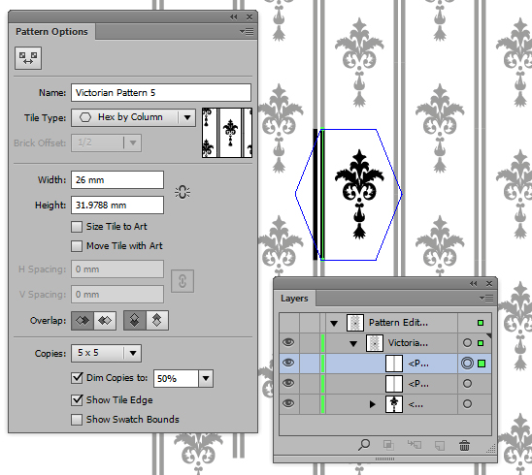The image size is (532, 475).
Task: Select the Pattern Tile Tool icon
Action: coord(28,58)
